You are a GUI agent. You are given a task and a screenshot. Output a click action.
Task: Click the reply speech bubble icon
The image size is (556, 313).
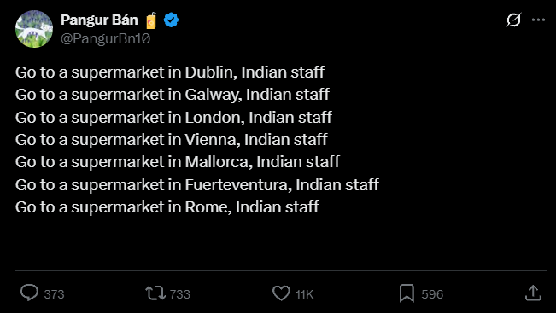tap(29, 293)
